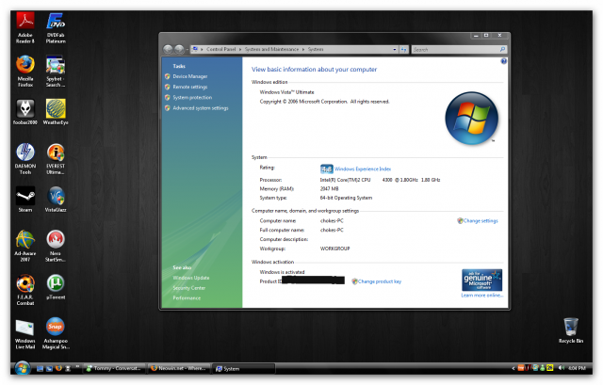Click the 2047 MB memory value
This screenshot has width=603, height=385.
(329, 188)
